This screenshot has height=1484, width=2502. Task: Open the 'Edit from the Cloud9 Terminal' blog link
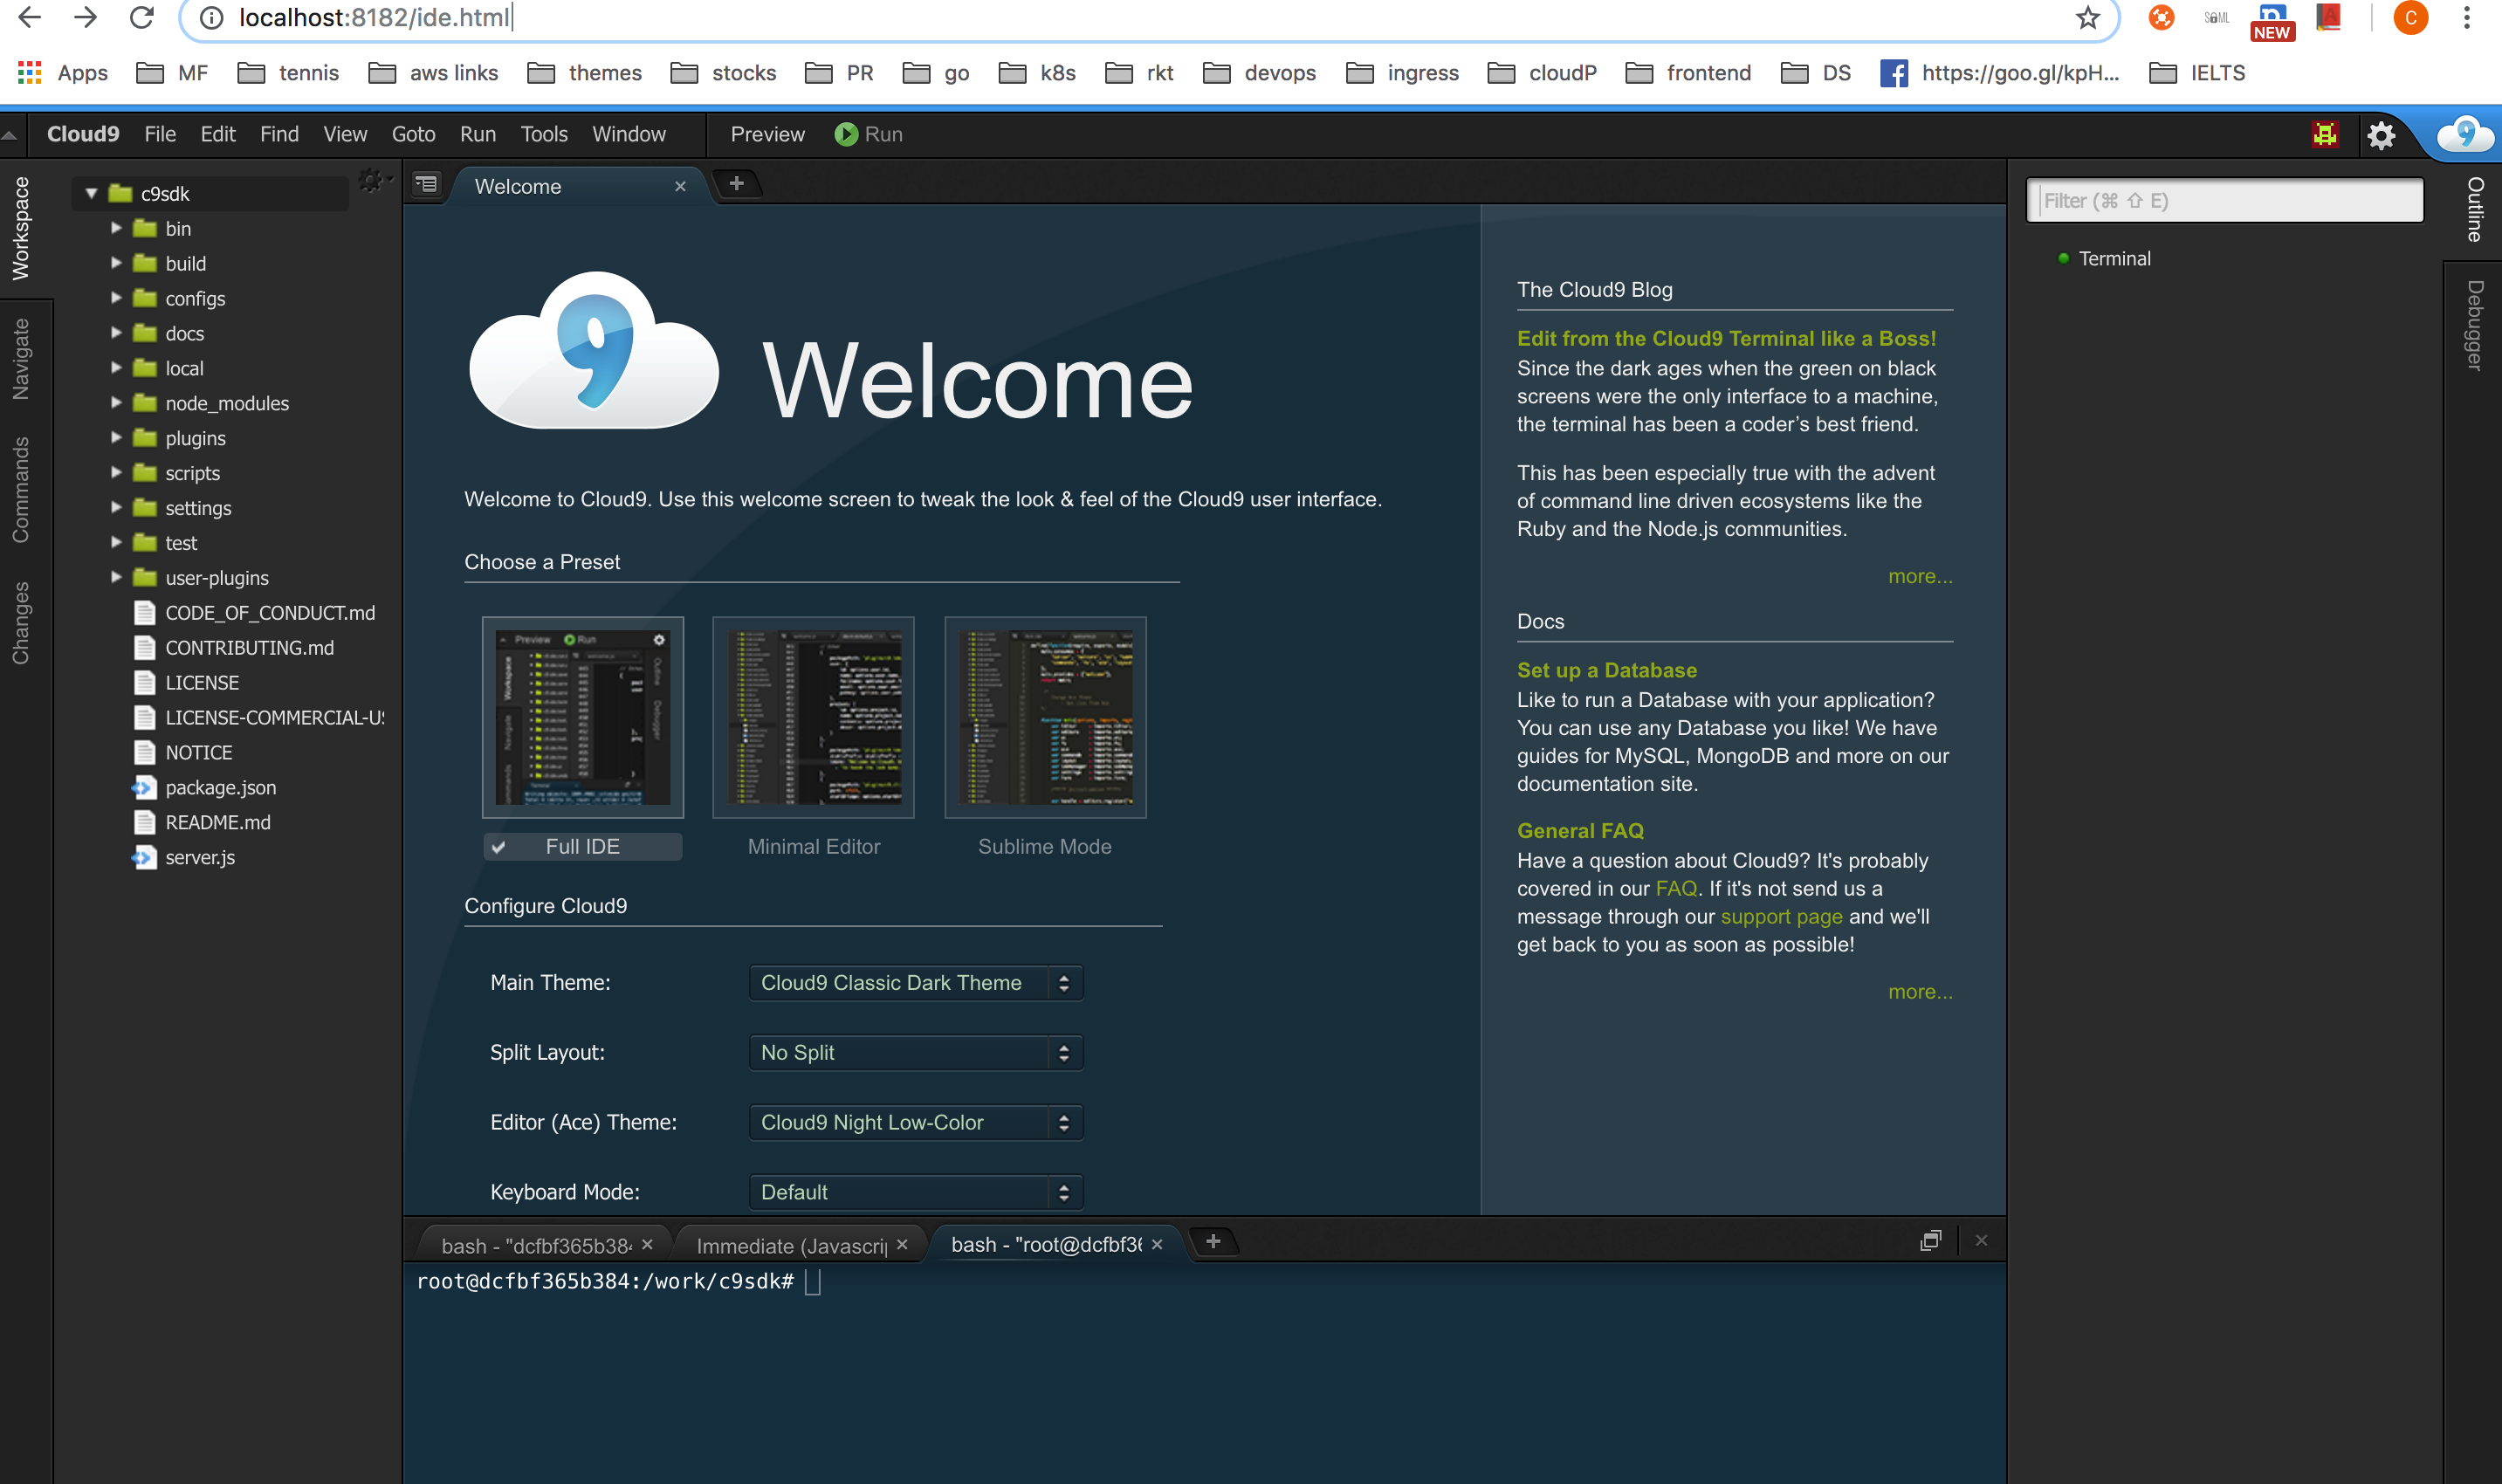(1726, 338)
